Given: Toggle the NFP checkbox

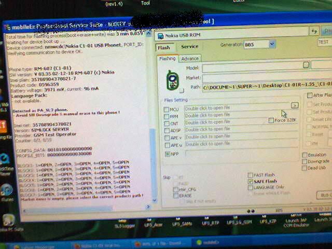Looking at the screenshot, I should click(168, 154).
